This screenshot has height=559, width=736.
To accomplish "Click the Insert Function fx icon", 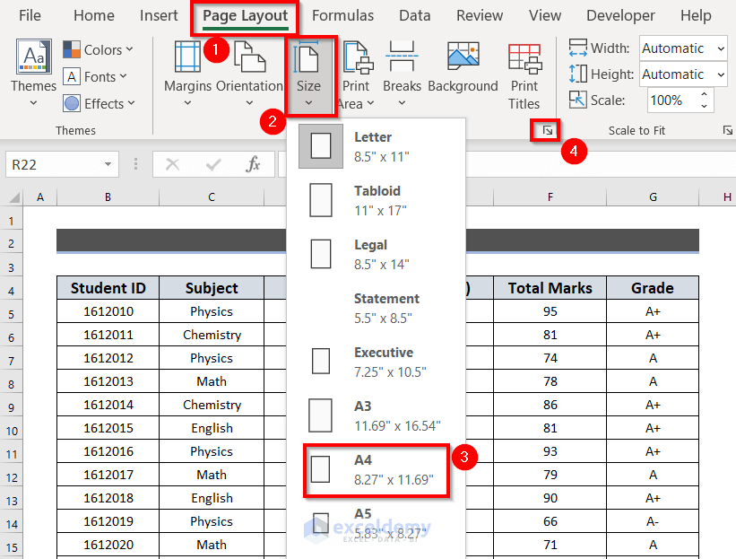I will [253, 164].
